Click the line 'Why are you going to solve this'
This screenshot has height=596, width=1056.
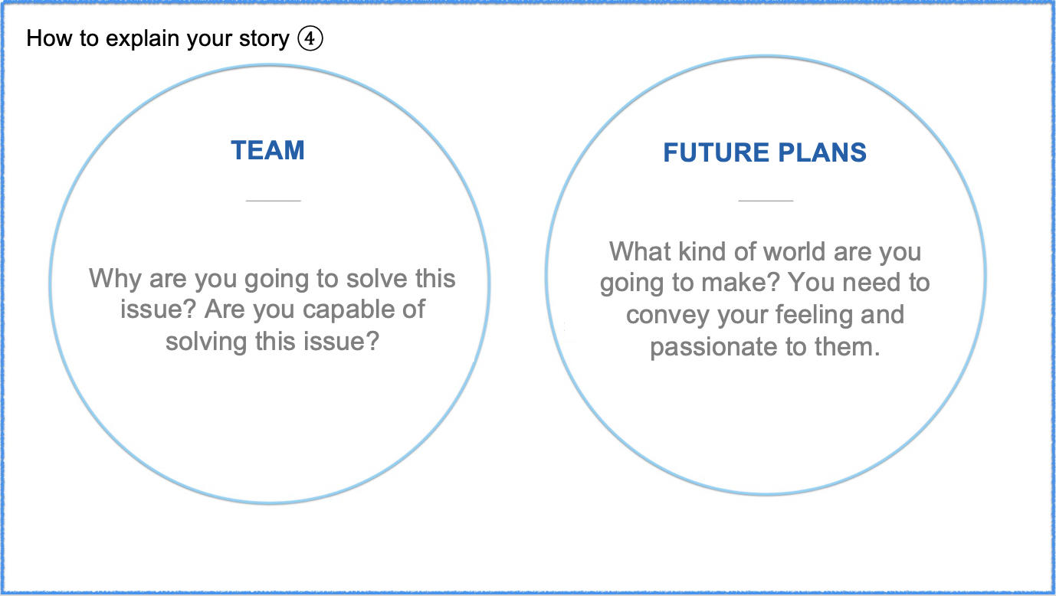pyautogui.click(x=273, y=279)
